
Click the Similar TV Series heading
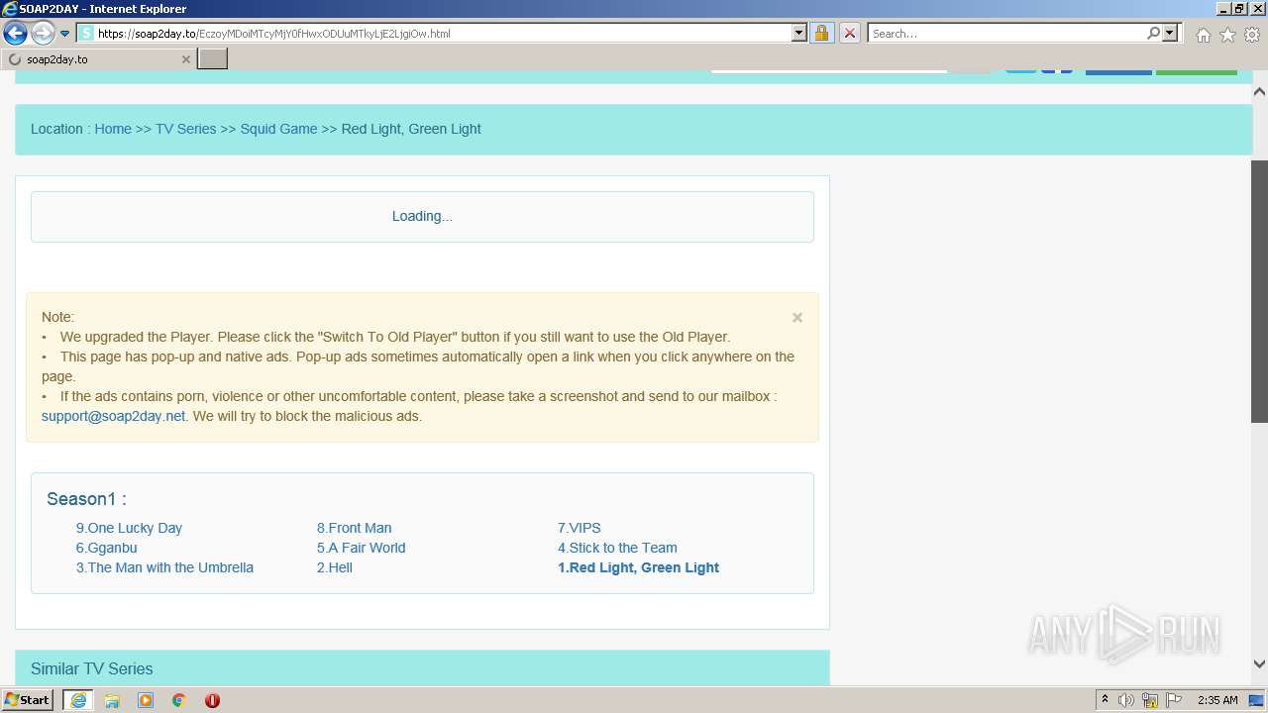(x=92, y=669)
